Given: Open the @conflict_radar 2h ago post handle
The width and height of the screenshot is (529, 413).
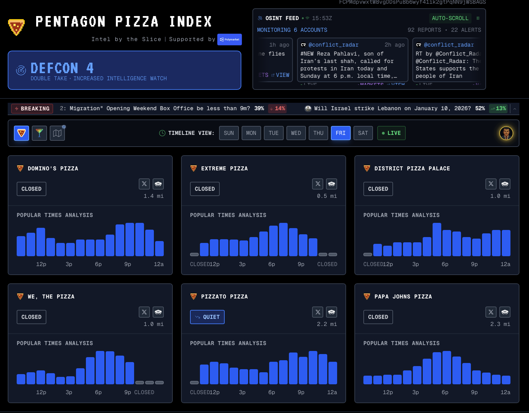Looking at the screenshot, I should click(x=333, y=45).
